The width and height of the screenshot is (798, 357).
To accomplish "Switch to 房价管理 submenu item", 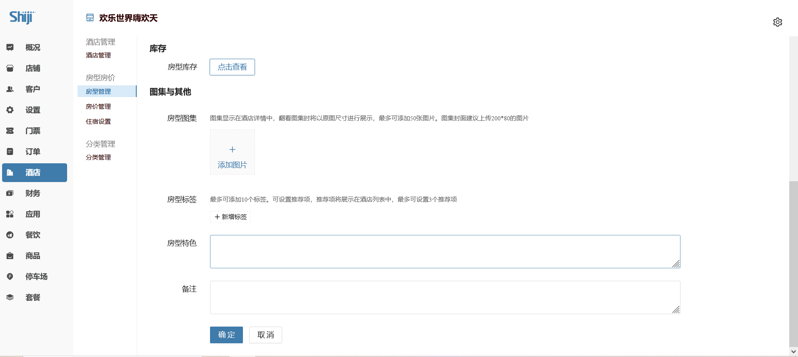I will pyautogui.click(x=98, y=107).
